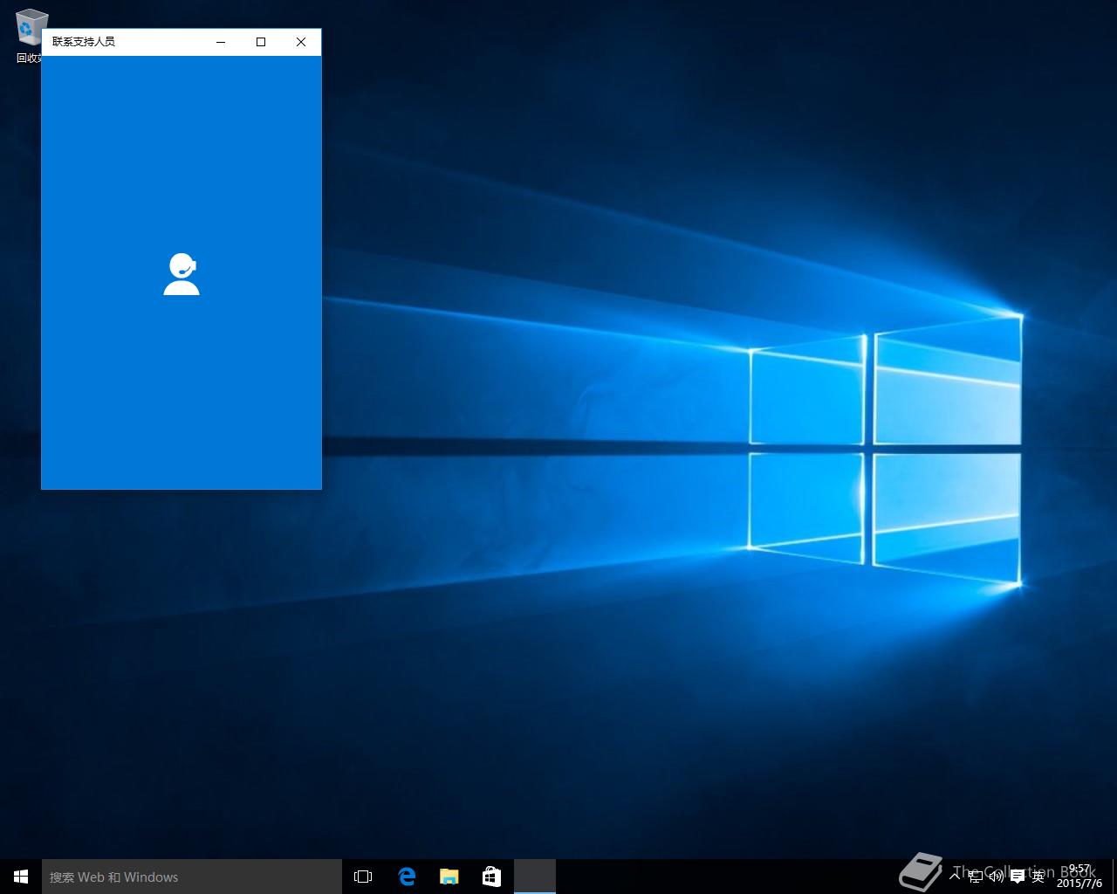Maximize the 联系支持人员 window
This screenshot has width=1117, height=894.
point(261,42)
